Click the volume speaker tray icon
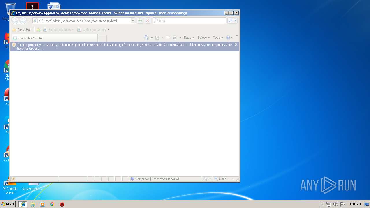The image size is (370, 208). pos(336,204)
